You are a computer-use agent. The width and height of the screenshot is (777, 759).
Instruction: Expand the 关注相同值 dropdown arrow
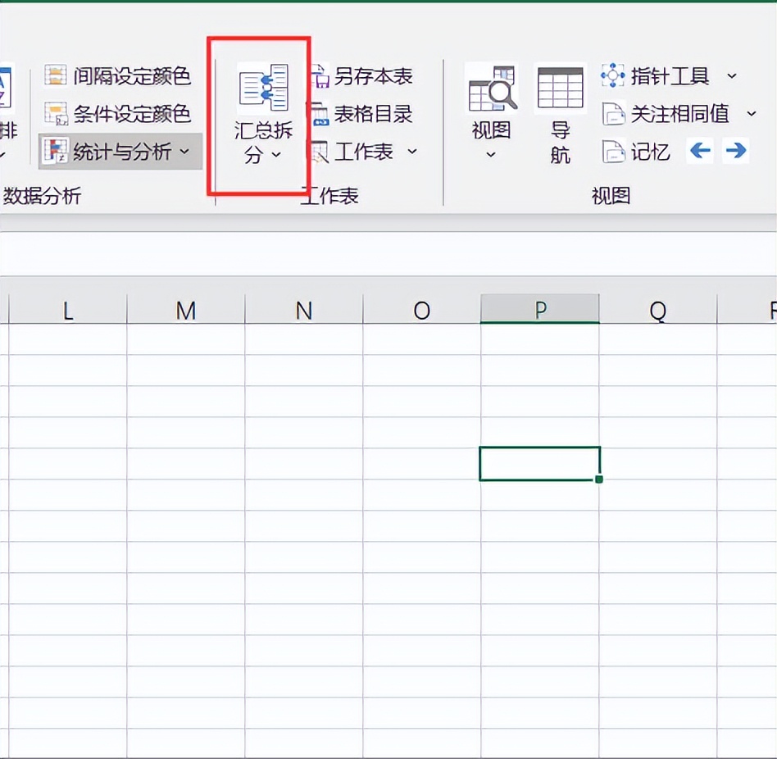pos(751,114)
